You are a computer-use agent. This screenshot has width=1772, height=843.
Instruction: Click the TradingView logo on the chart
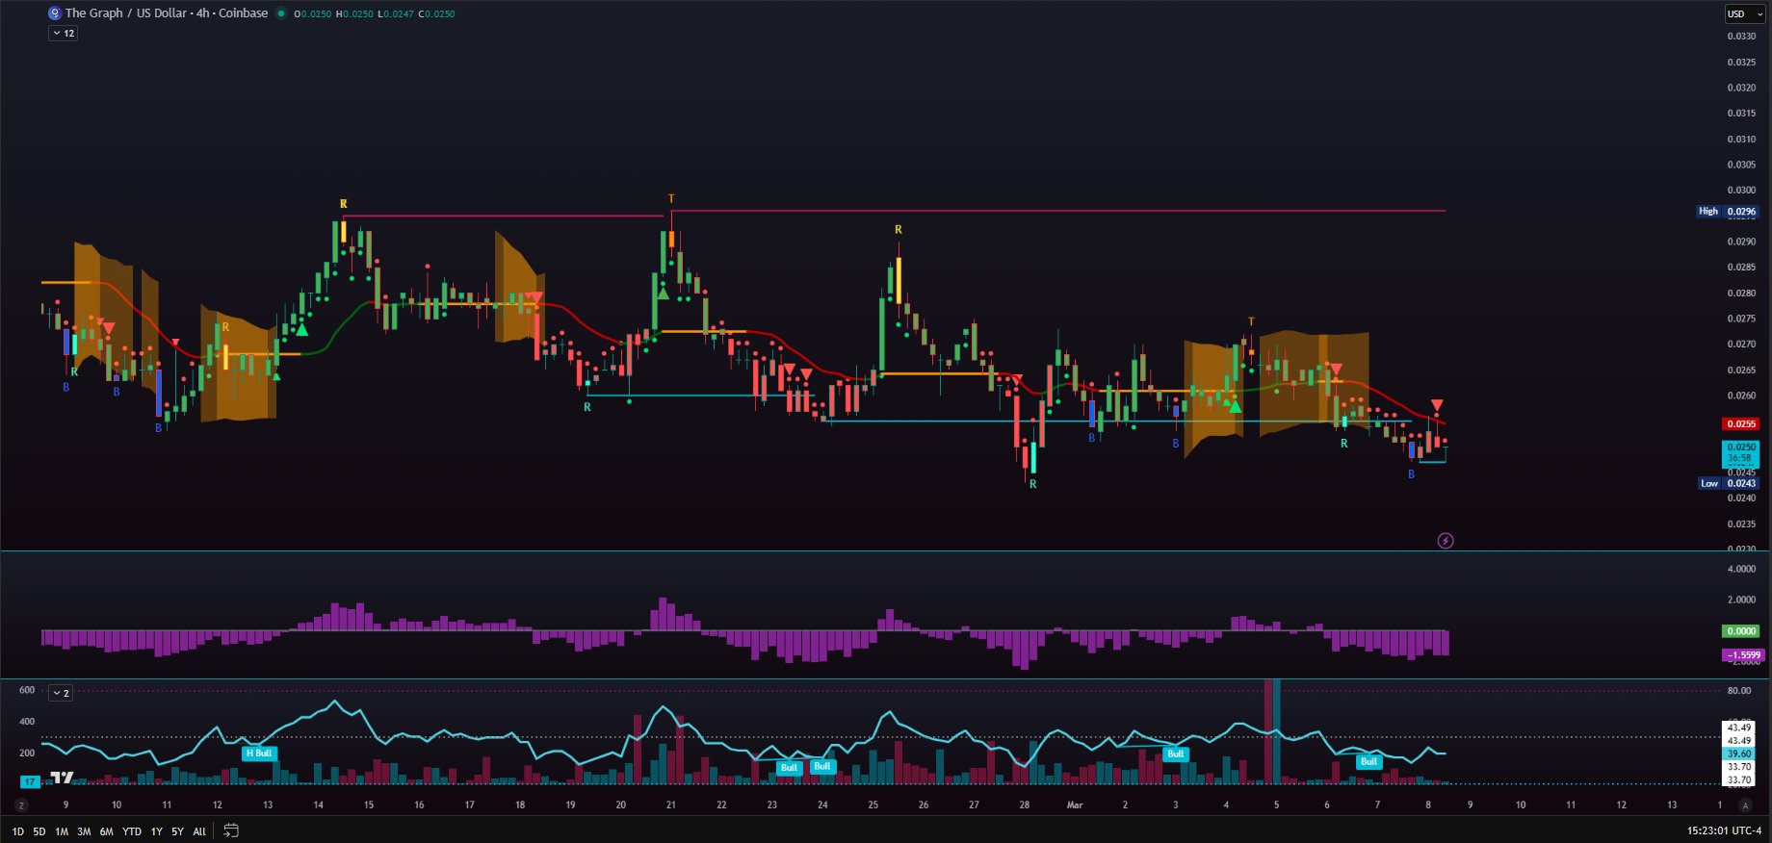point(62,778)
